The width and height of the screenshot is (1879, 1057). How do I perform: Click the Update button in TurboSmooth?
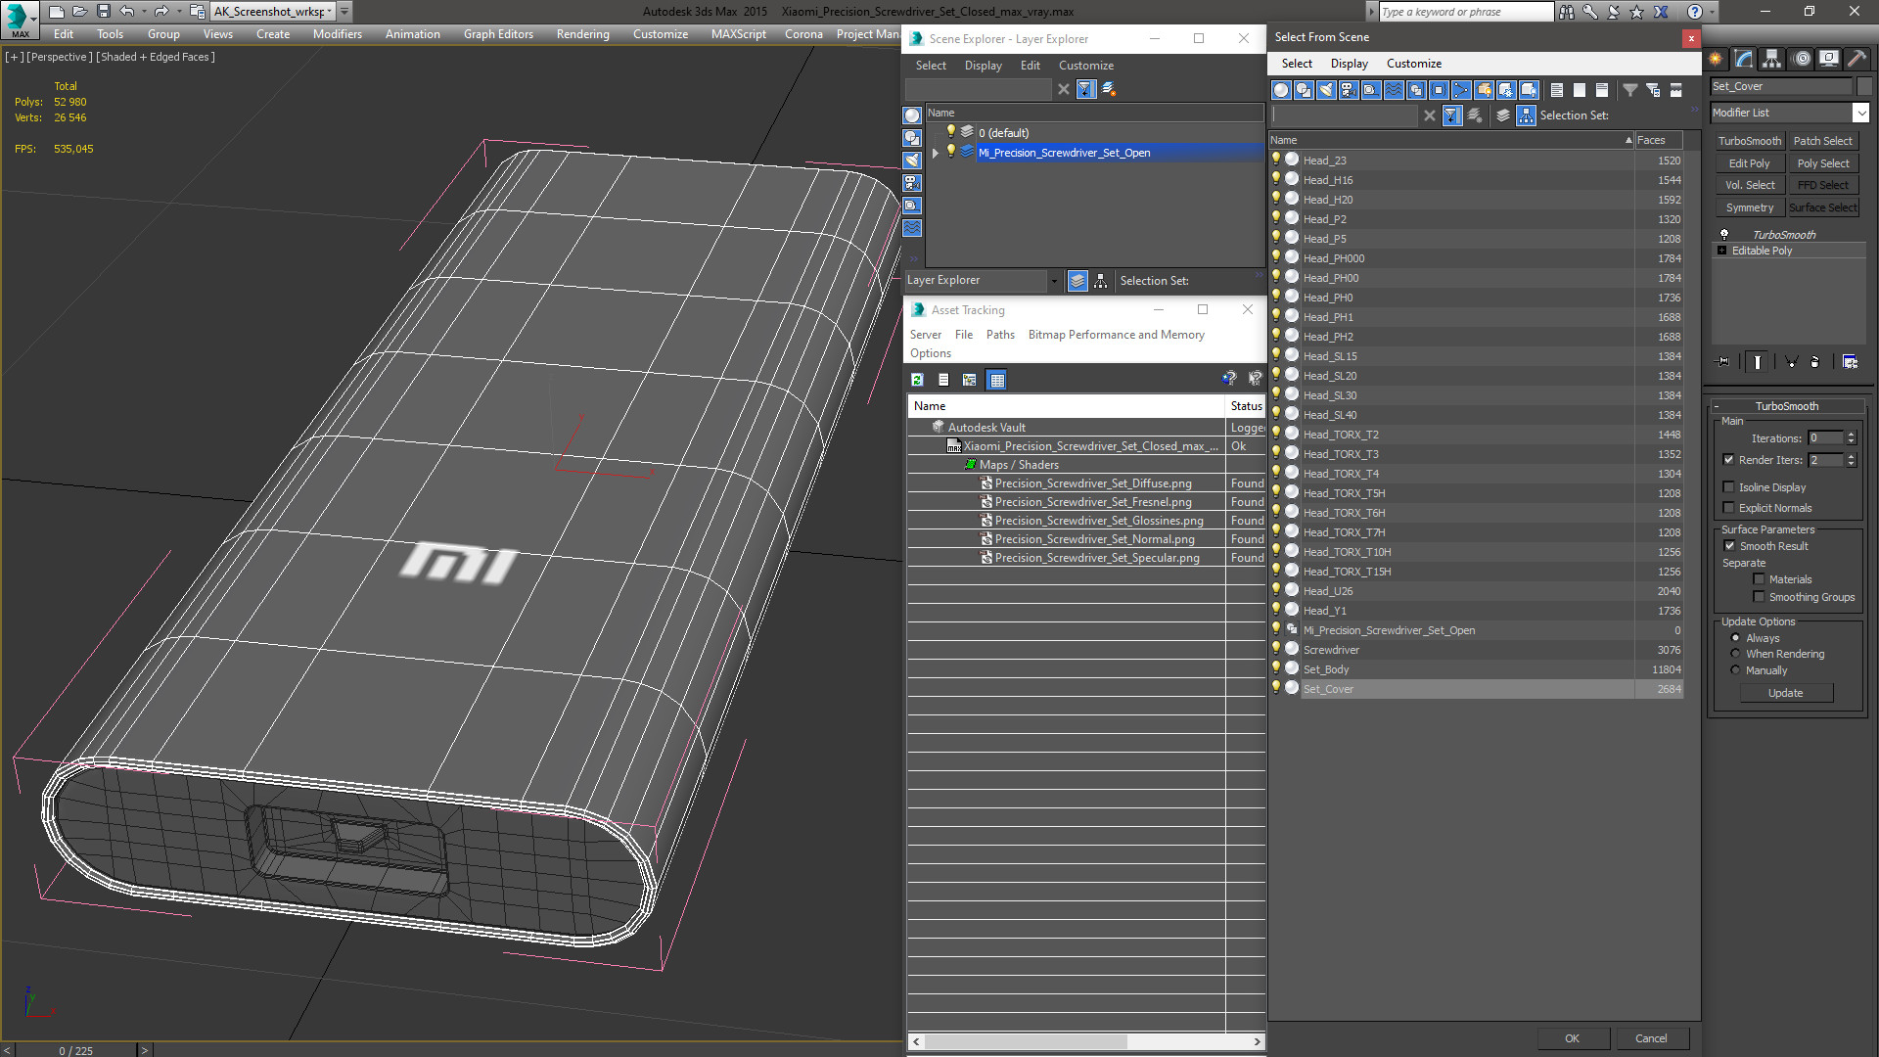coord(1785,693)
